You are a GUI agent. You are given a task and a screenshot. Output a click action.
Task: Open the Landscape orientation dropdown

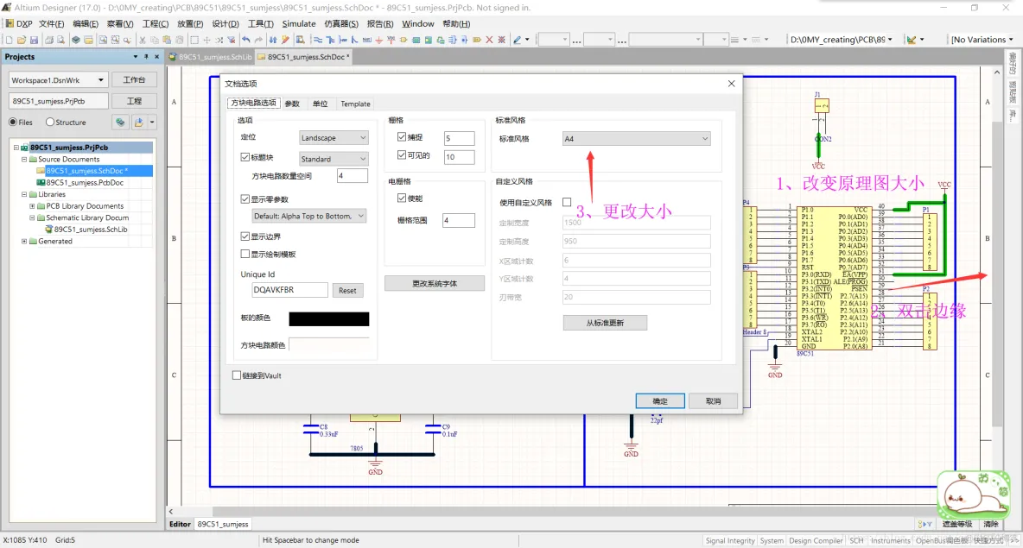click(334, 137)
